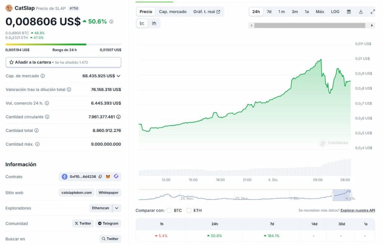Click star icon in Añadir a la cartera
383x245 pixels.
[11, 62]
